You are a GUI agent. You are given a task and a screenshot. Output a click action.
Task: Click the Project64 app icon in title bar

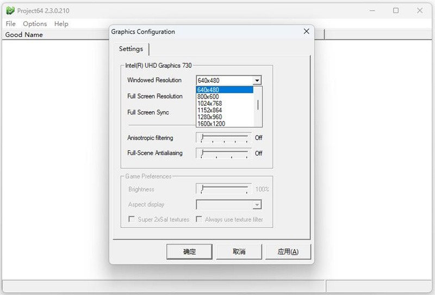(x=10, y=10)
